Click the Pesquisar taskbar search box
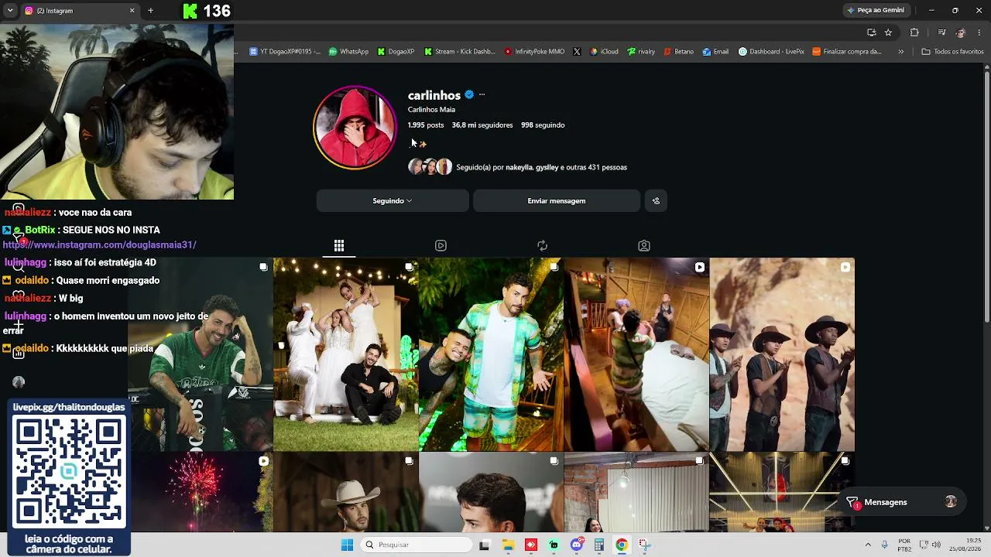 (417, 545)
